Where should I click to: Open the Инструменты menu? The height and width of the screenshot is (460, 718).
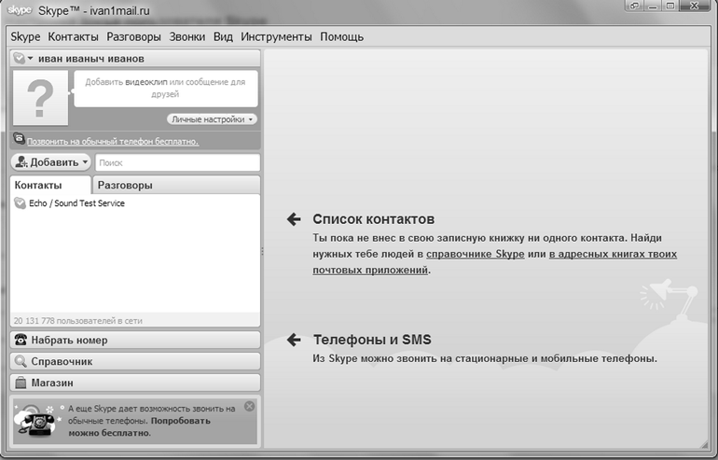pyautogui.click(x=276, y=36)
